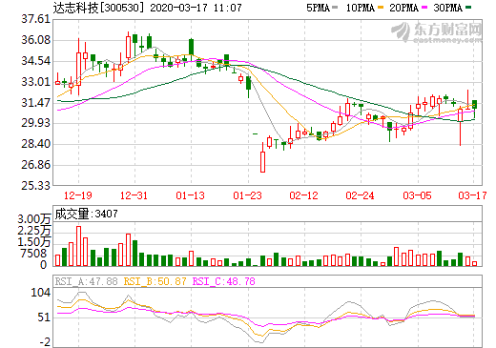Click the 7508 volume axis label
Screen dimensions: 496x348
(x=32, y=254)
